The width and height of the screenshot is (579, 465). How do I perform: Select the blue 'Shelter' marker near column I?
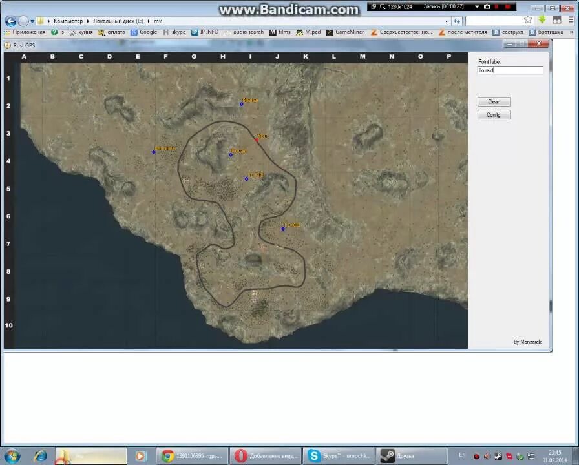[x=242, y=104]
